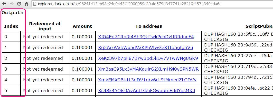Click the To address column header
Viewport: 273px width, 97px height.
tap(149, 26)
